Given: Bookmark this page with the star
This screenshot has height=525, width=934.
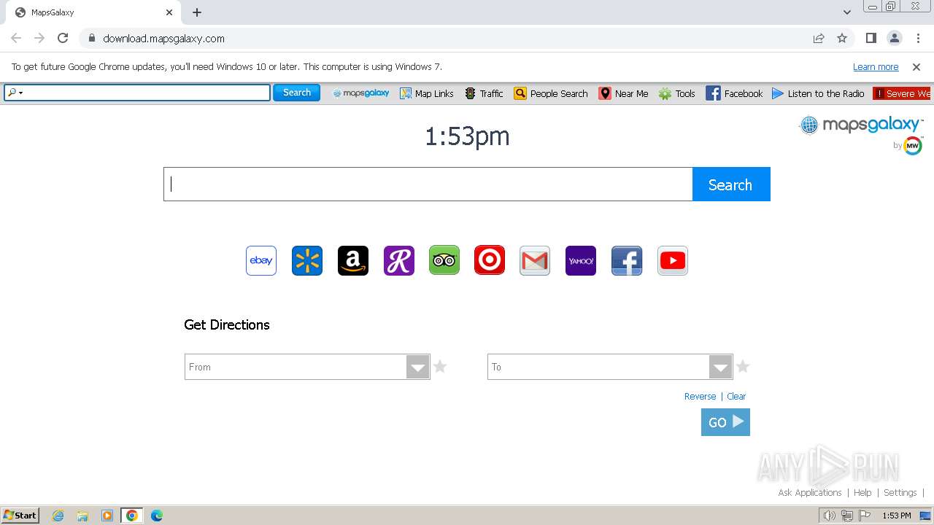Looking at the screenshot, I should (842, 39).
